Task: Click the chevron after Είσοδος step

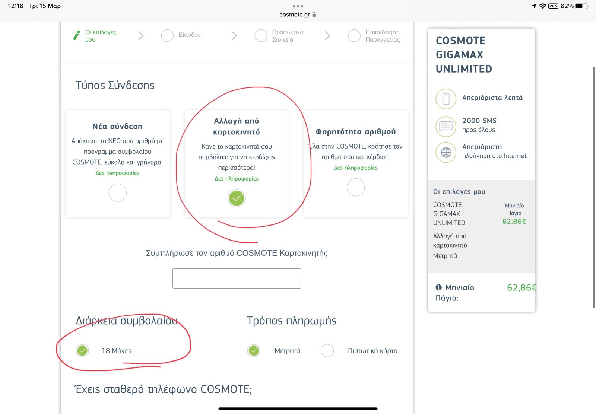Action: 234,36
